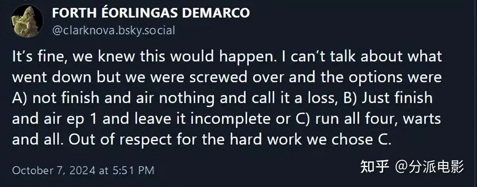Click the words "hard work" in the post
The image size is (477, 187).
tap(266, 139)
